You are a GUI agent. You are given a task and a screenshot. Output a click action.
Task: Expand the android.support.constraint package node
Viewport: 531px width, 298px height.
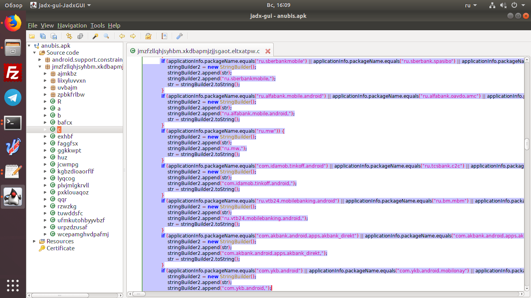click(x=40, y=60)
